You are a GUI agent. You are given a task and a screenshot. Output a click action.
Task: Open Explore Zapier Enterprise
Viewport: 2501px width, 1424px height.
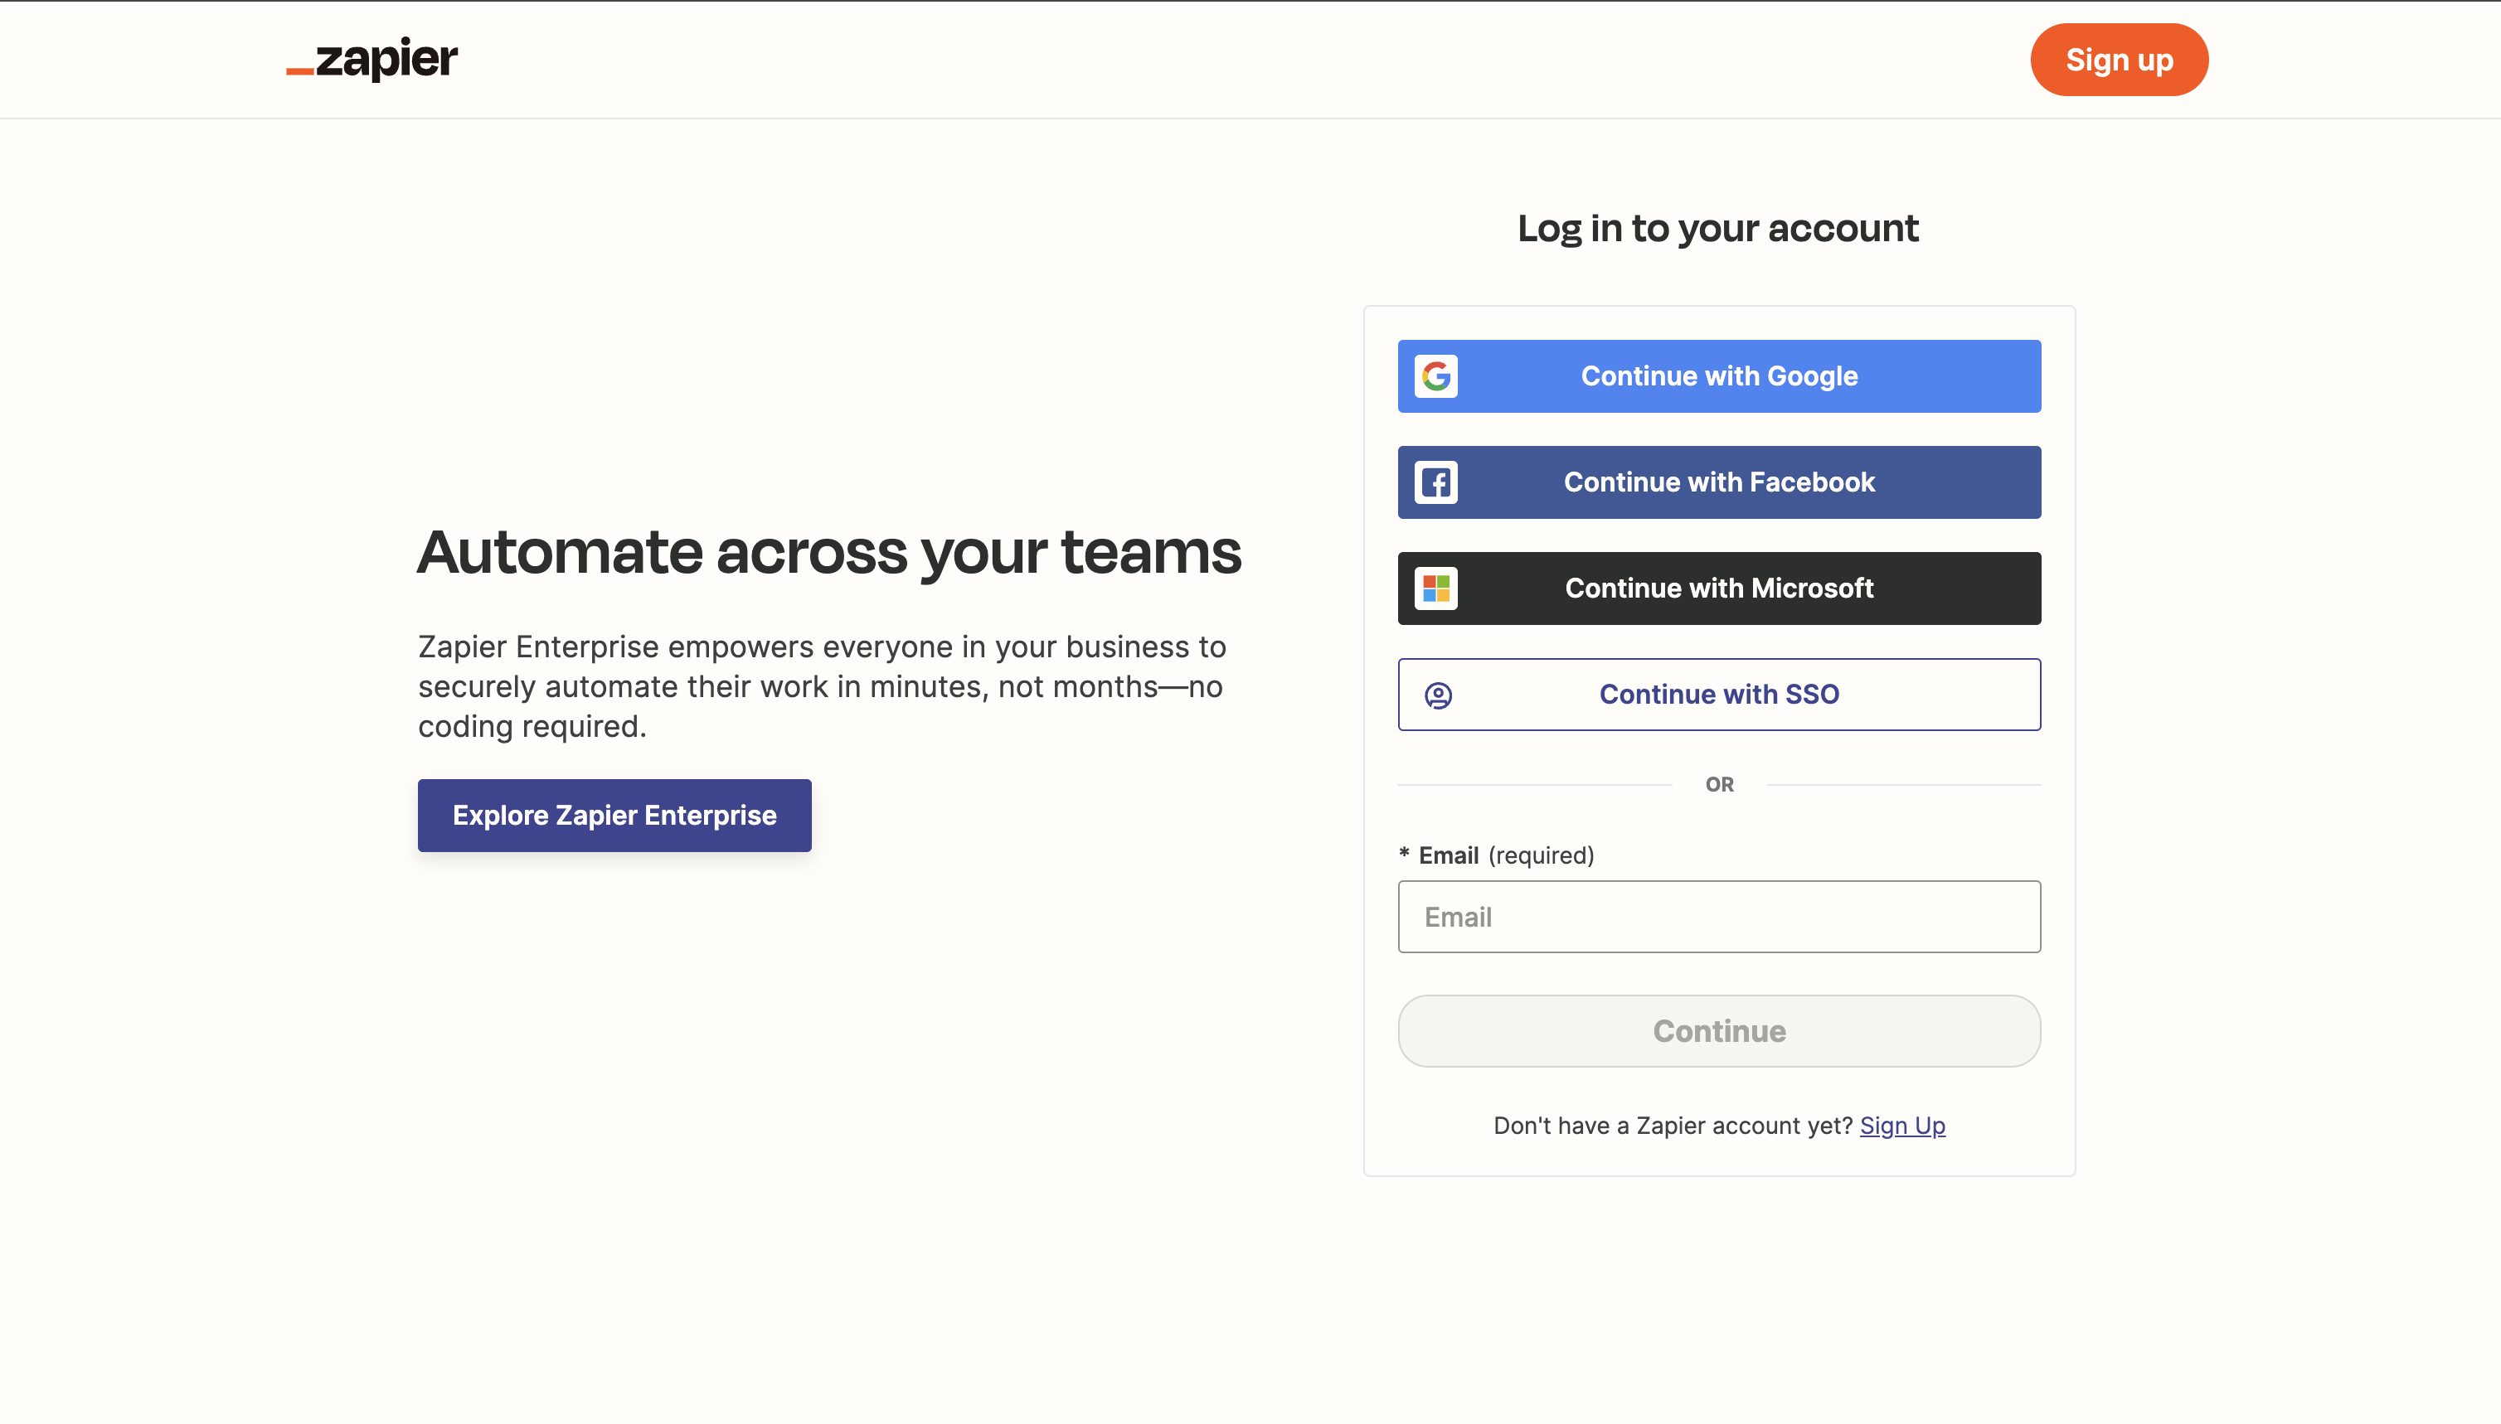[614, 816]
